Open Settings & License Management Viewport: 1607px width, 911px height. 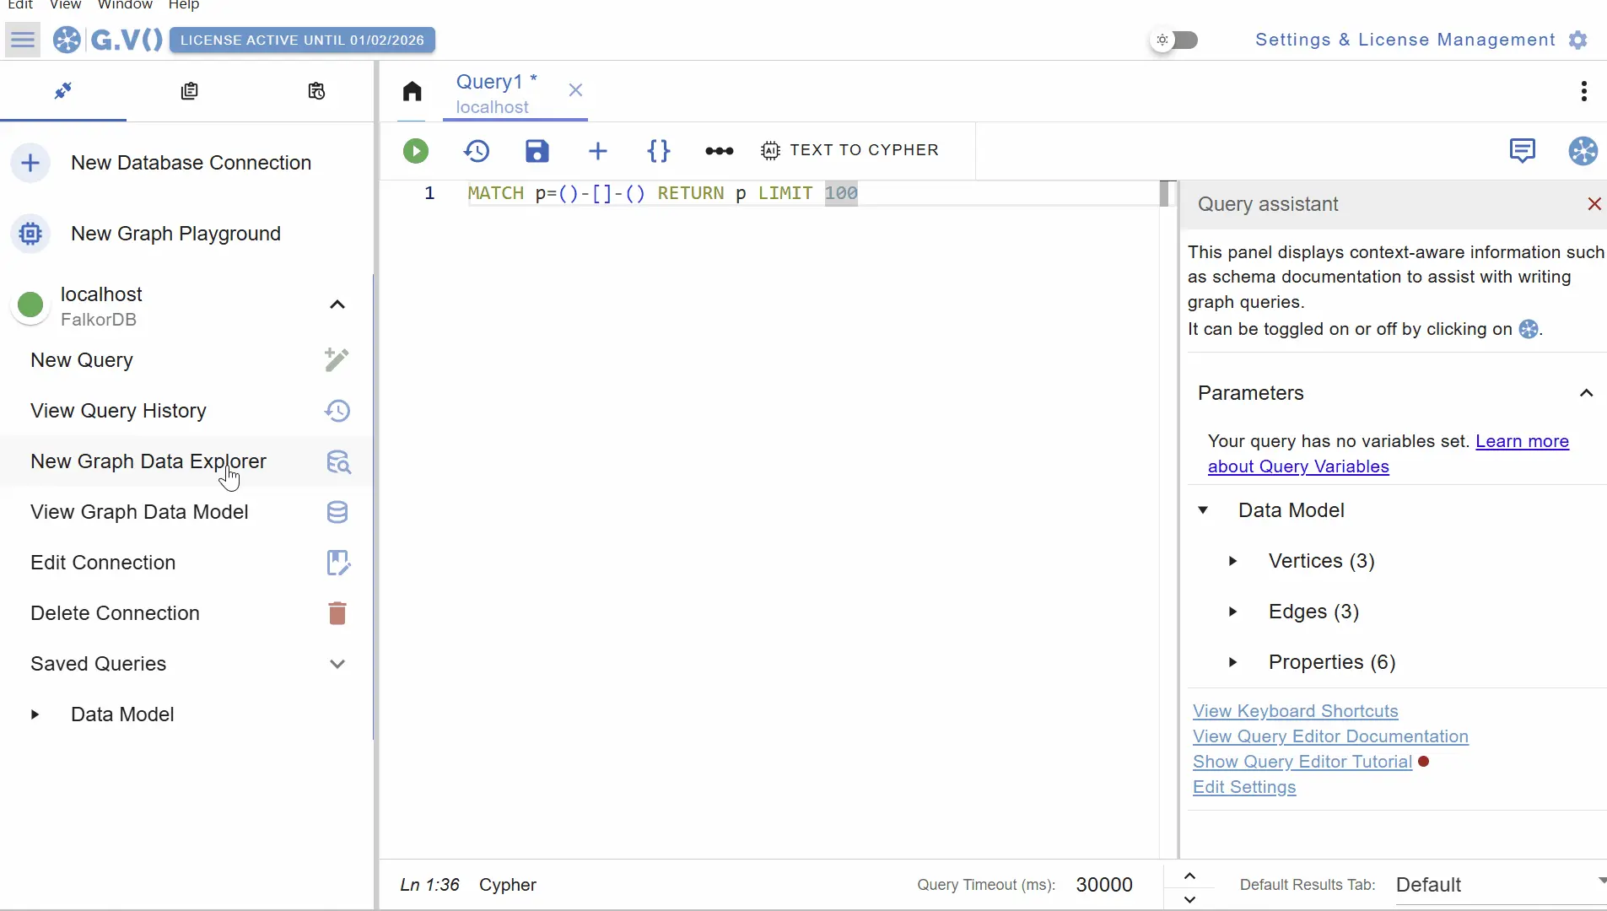1405,40
